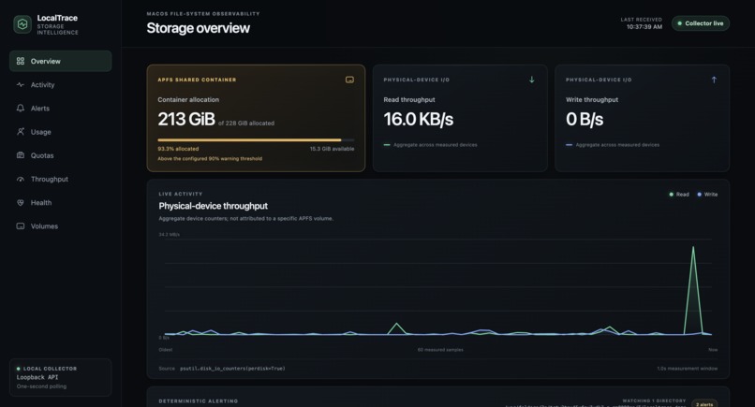Click the Usage person icon

[21, 131]
